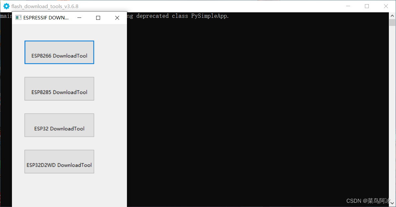Close the ESPRESSIF DOWNLOAD window
The image size is (396, 207).
click(x=117, y=18)
